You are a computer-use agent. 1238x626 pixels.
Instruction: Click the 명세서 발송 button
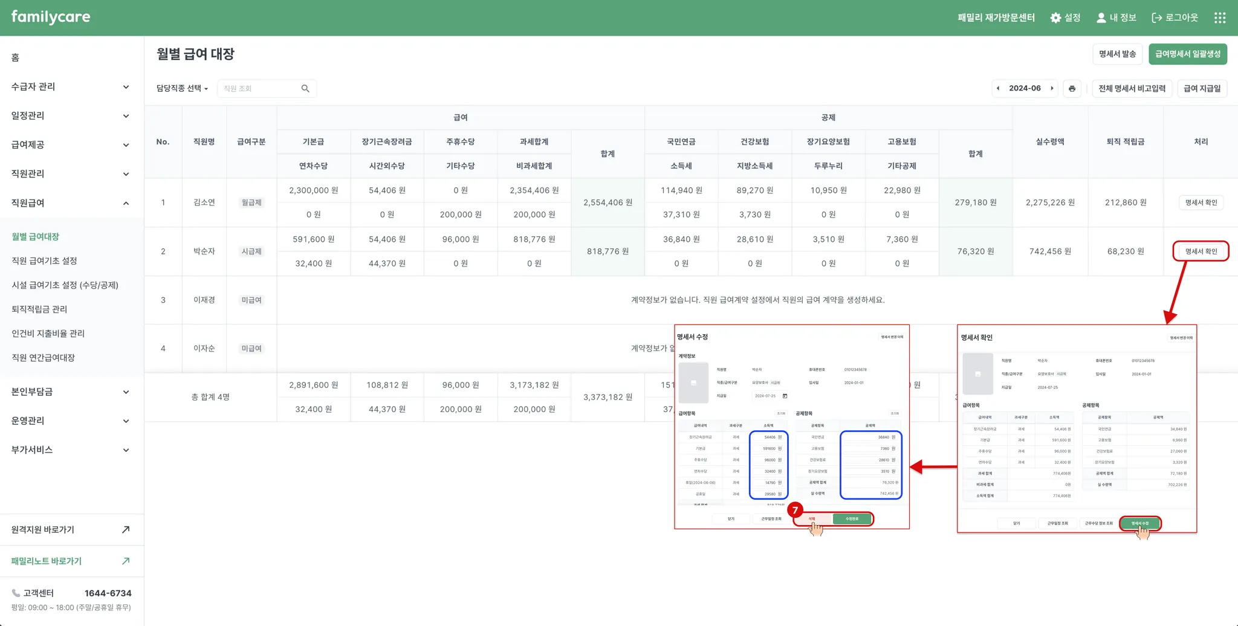1117,54
